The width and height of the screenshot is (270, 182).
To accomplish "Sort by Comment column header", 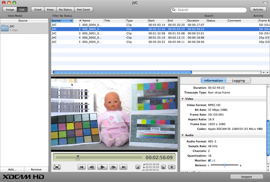I will tap(242, 21).
